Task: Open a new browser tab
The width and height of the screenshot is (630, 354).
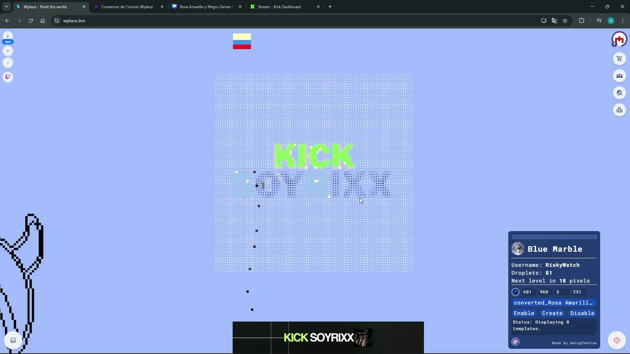Action: tap(330, 7)
